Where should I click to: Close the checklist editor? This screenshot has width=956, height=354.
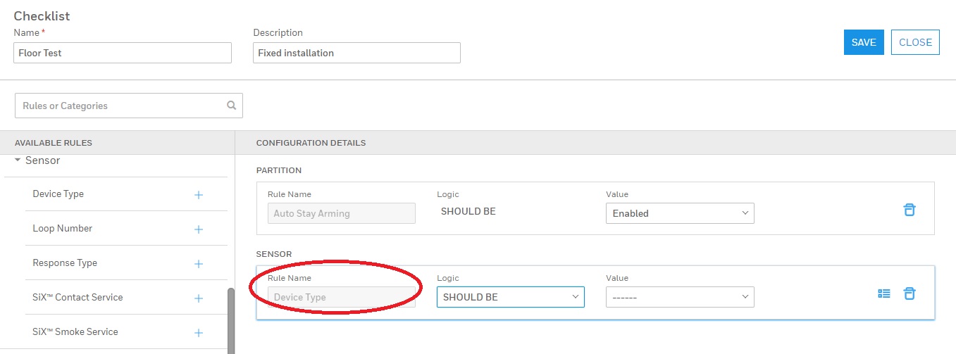(x=915, y=42)
